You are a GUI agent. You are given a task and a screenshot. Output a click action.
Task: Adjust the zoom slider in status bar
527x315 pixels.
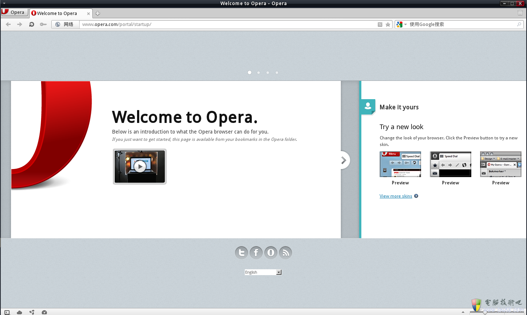(x=497, y=312)
